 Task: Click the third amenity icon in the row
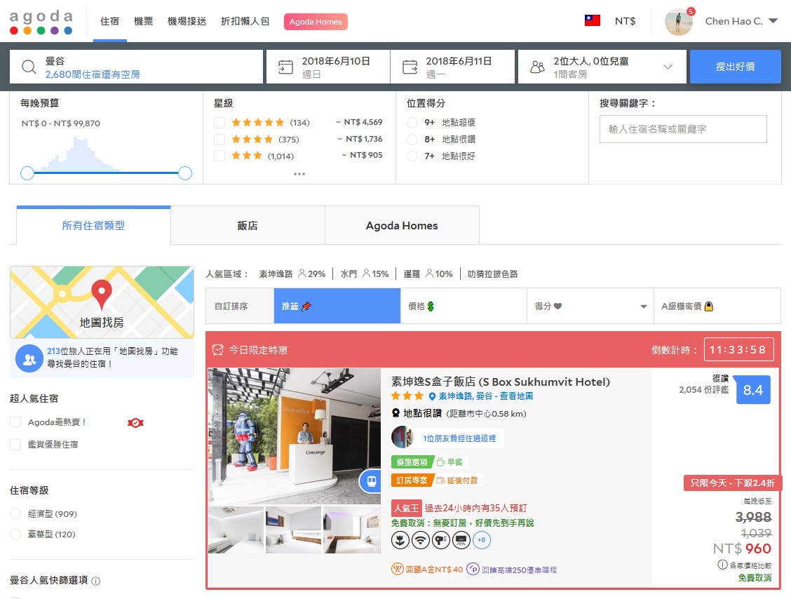[441, 540]
